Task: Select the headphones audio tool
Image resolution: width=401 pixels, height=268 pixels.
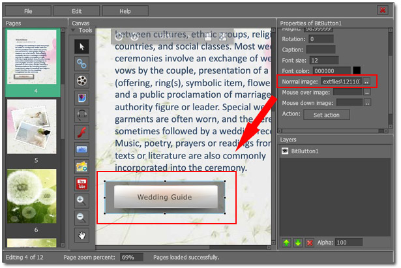Action: tap(82, 115)
